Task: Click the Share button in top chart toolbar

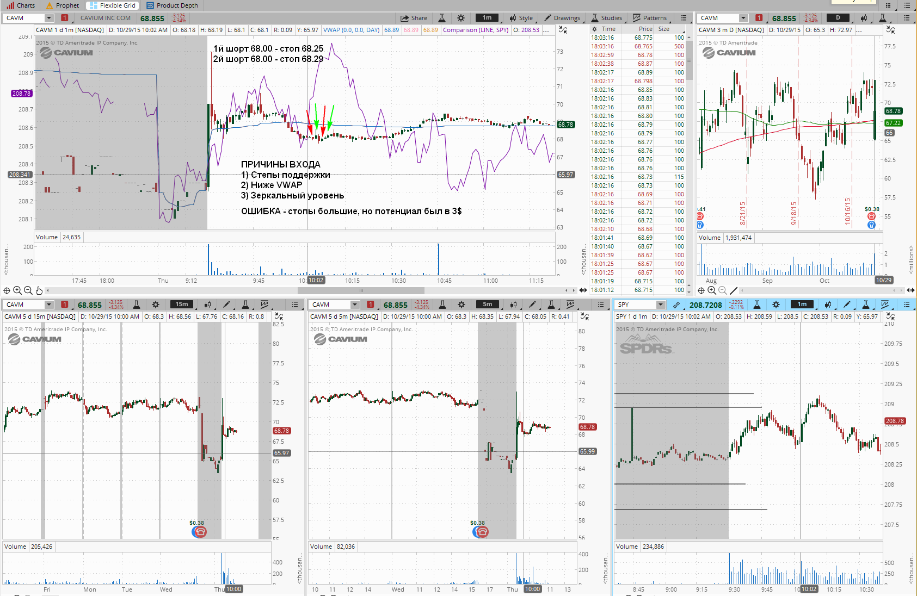Action: [414, 18]
